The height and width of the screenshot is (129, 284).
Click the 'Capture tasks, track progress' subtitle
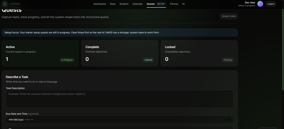pos(55,17)
